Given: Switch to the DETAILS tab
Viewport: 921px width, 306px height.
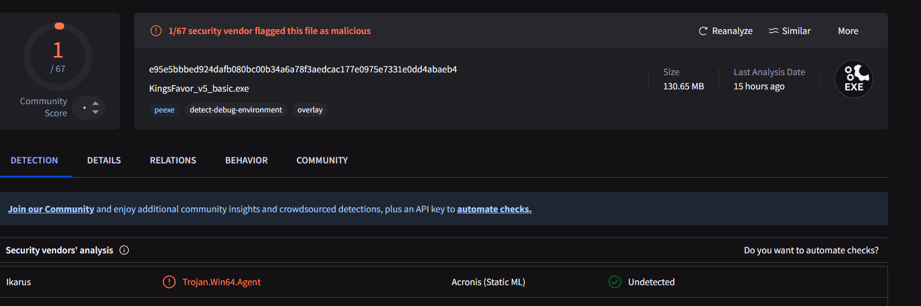Looking at the screenshot, I should tap(104, 160).
